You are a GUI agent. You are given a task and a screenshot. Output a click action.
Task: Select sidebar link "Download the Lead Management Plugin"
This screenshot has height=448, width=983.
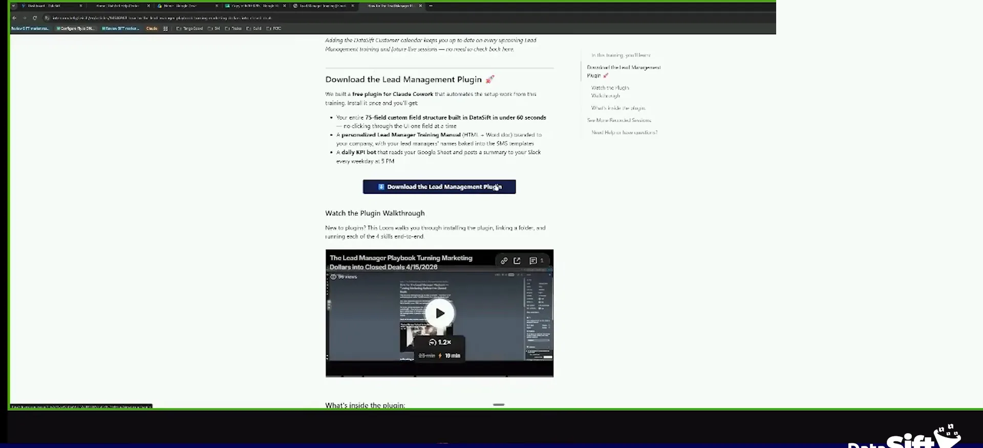[624, 71]
